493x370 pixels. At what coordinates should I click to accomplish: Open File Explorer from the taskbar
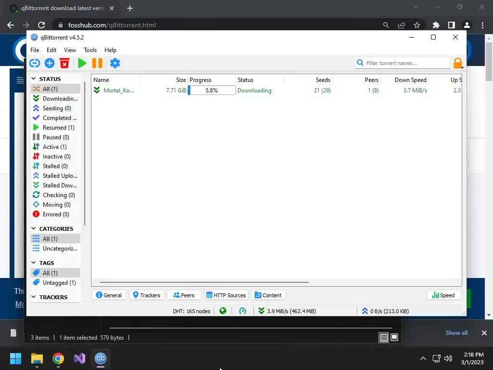click(37, 358)
